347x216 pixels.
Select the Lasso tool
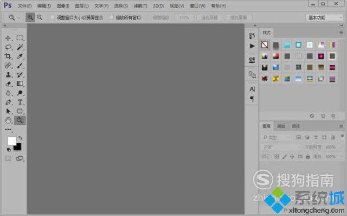(x=8, y=47)
